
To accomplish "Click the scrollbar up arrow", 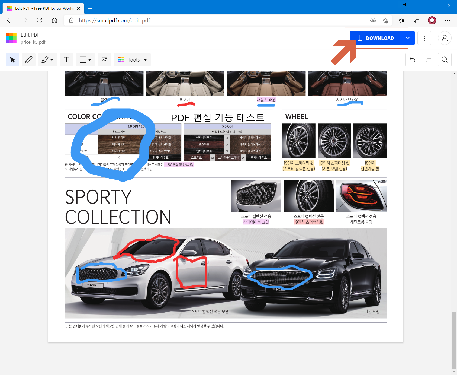I will [454, 74].
